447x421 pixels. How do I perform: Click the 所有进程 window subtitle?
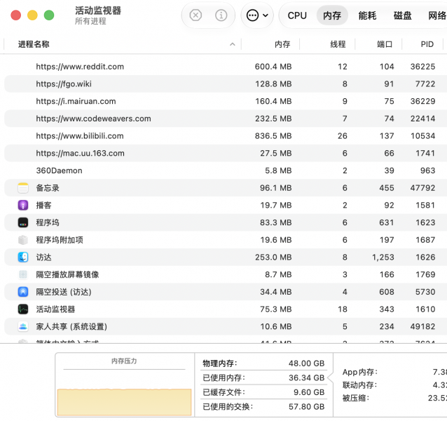point(90,21)
